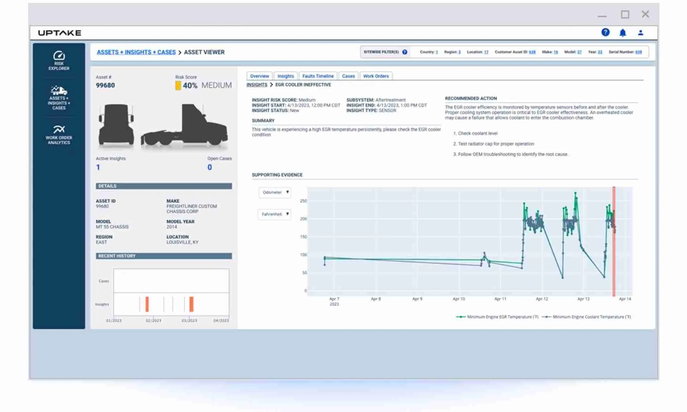Click the 'Check coolant level' action step
This screenshot has width=687, height=412.
click(477, 133)
